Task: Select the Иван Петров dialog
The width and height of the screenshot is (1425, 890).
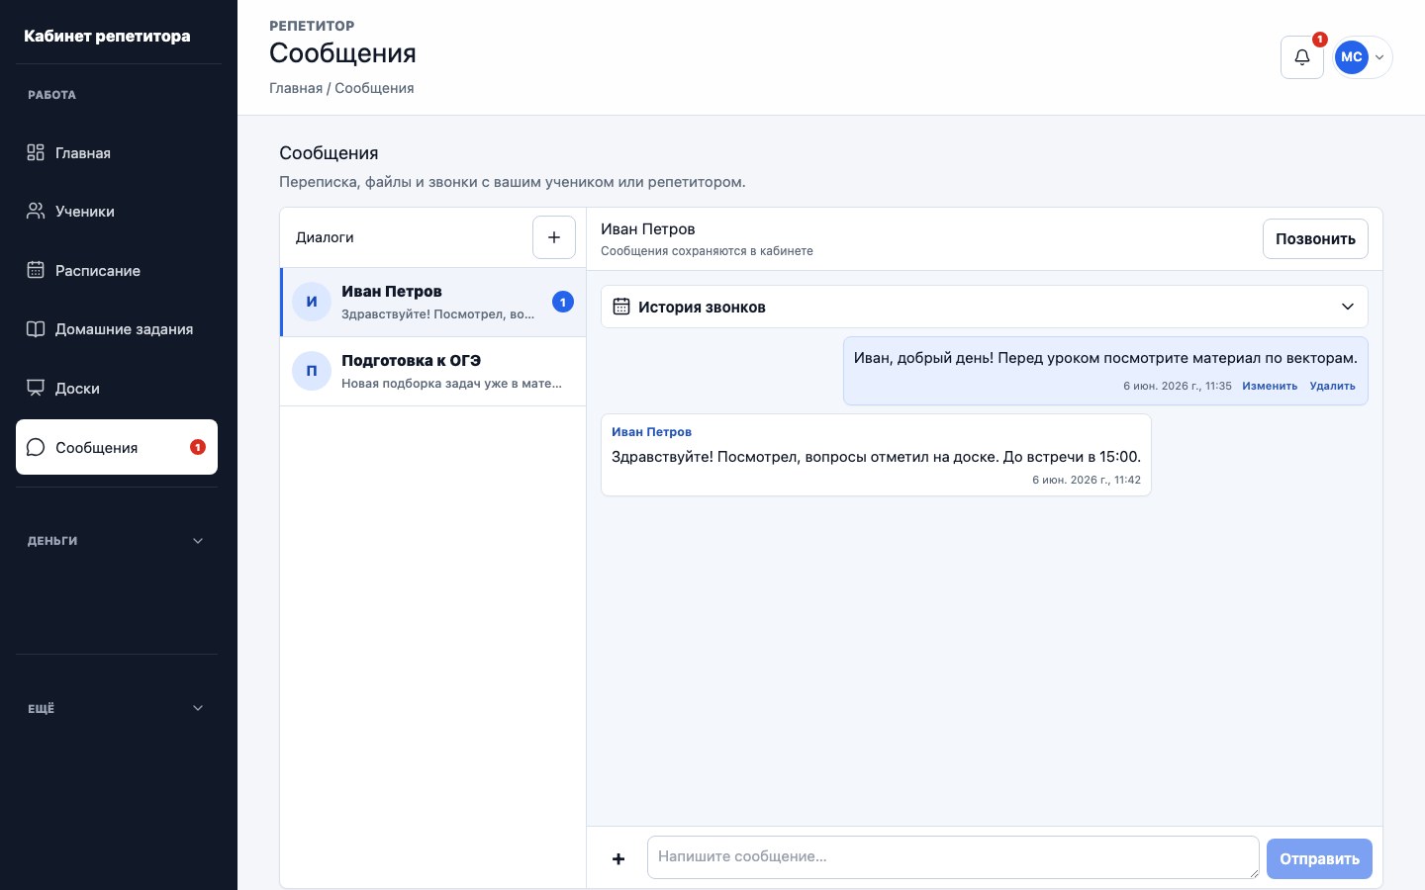Action: click(x=433, y=302)
